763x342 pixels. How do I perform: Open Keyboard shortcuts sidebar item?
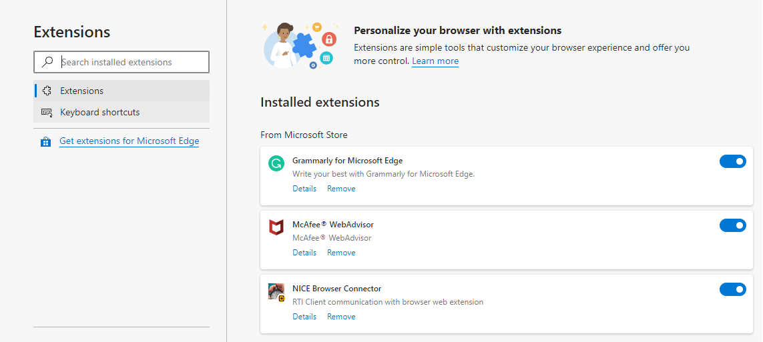point(121,112)
